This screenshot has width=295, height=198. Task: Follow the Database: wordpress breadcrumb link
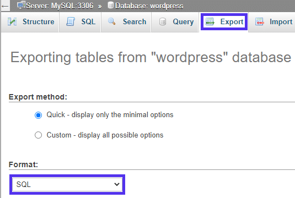149,6
